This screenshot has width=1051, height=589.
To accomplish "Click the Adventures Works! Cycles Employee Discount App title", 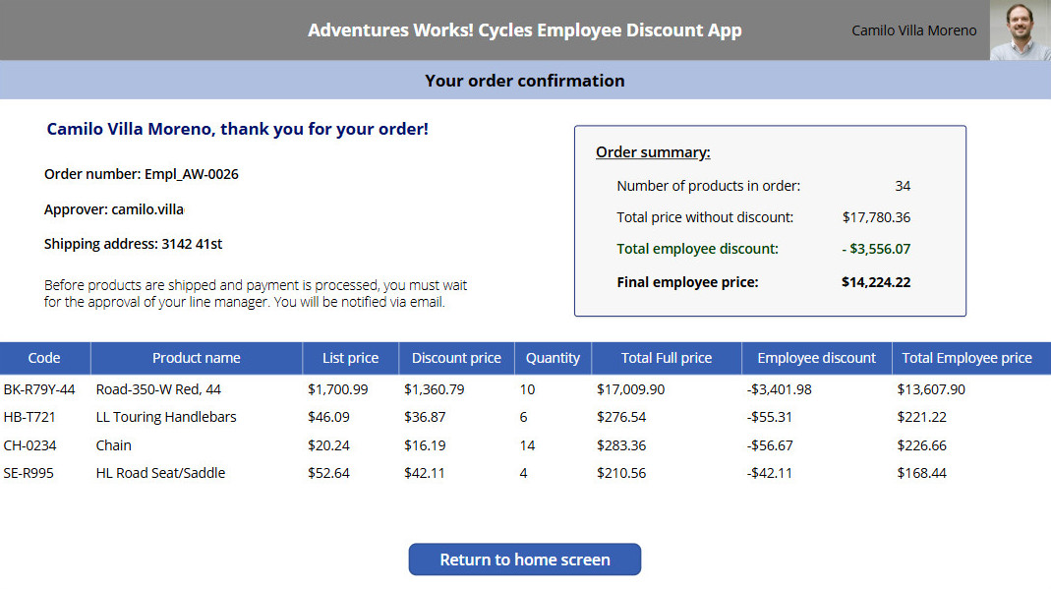I will (x=525, y=30).
